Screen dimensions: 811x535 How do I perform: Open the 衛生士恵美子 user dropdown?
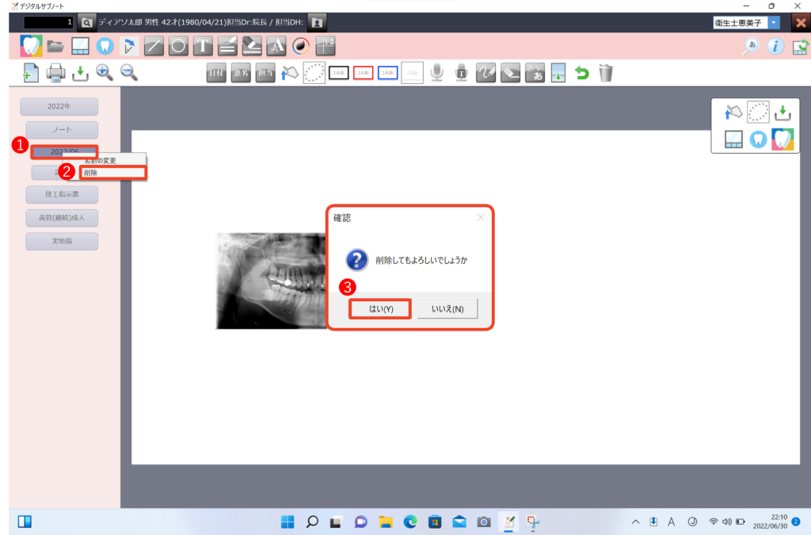774,23
